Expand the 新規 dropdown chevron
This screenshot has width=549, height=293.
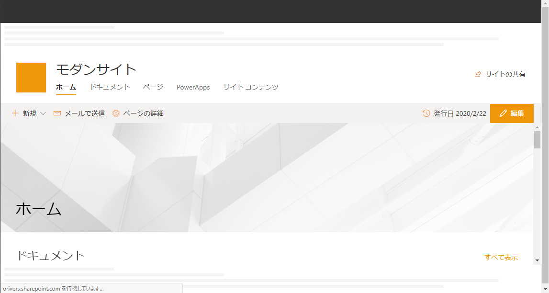tap(43, 113)
